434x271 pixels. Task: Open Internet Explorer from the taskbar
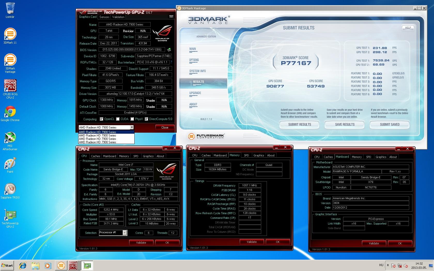click(x=23, y=265)
